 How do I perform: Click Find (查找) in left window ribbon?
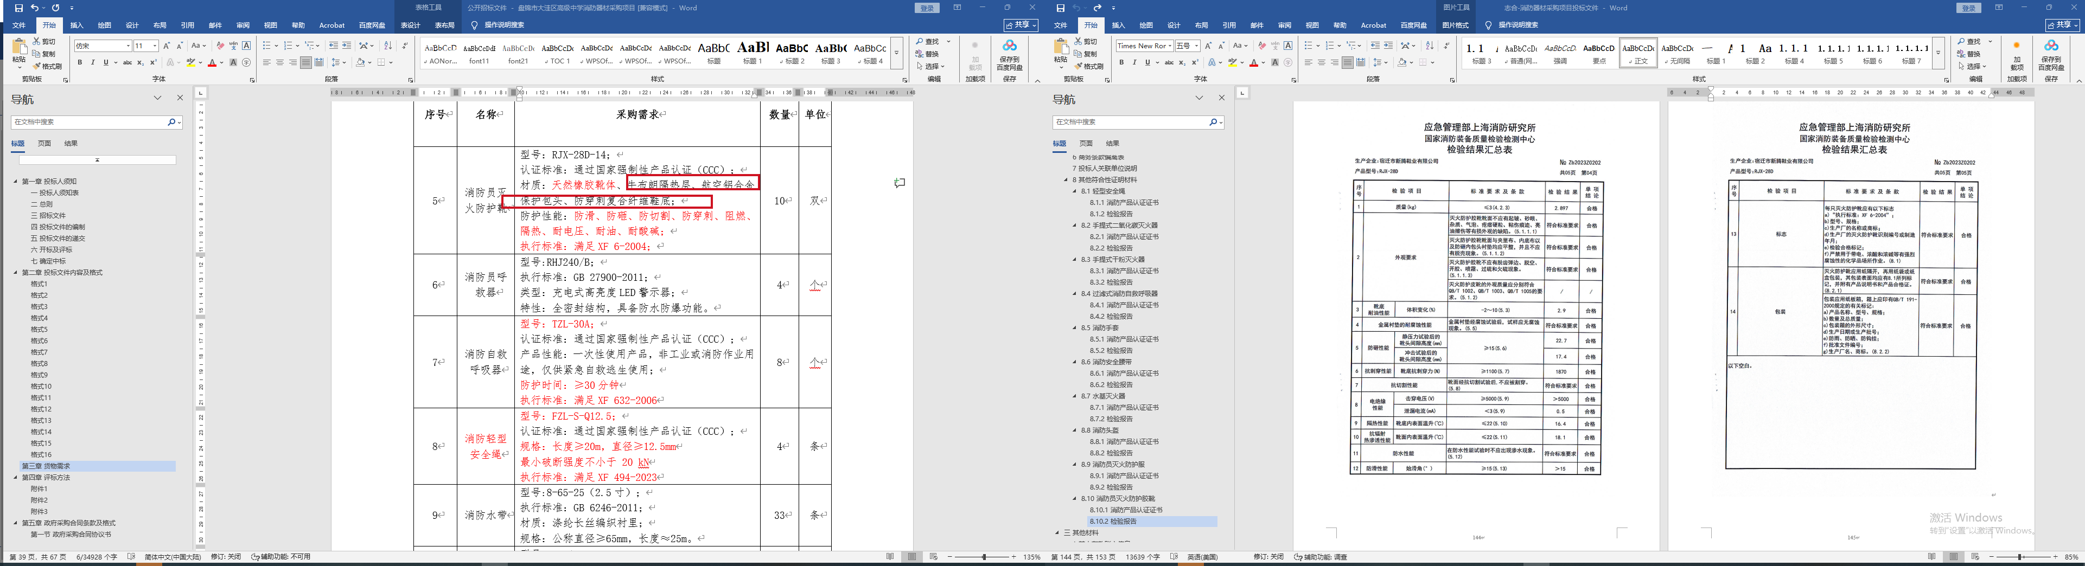[928, 42]
